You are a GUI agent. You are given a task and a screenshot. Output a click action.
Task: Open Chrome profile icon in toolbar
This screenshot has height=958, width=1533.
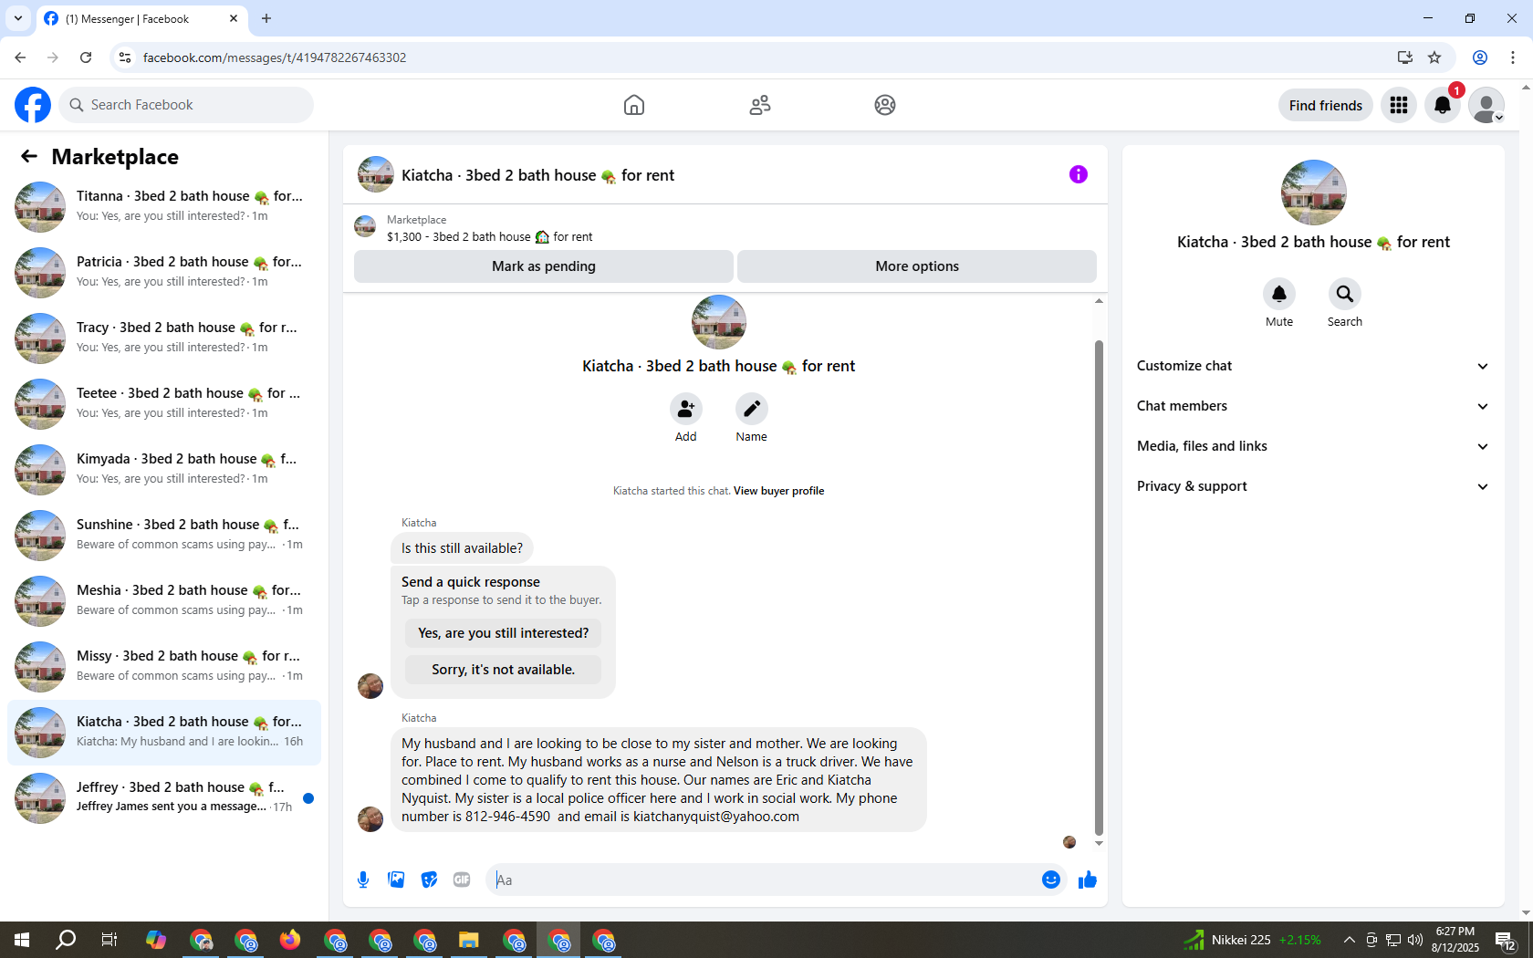point(1480,57)
